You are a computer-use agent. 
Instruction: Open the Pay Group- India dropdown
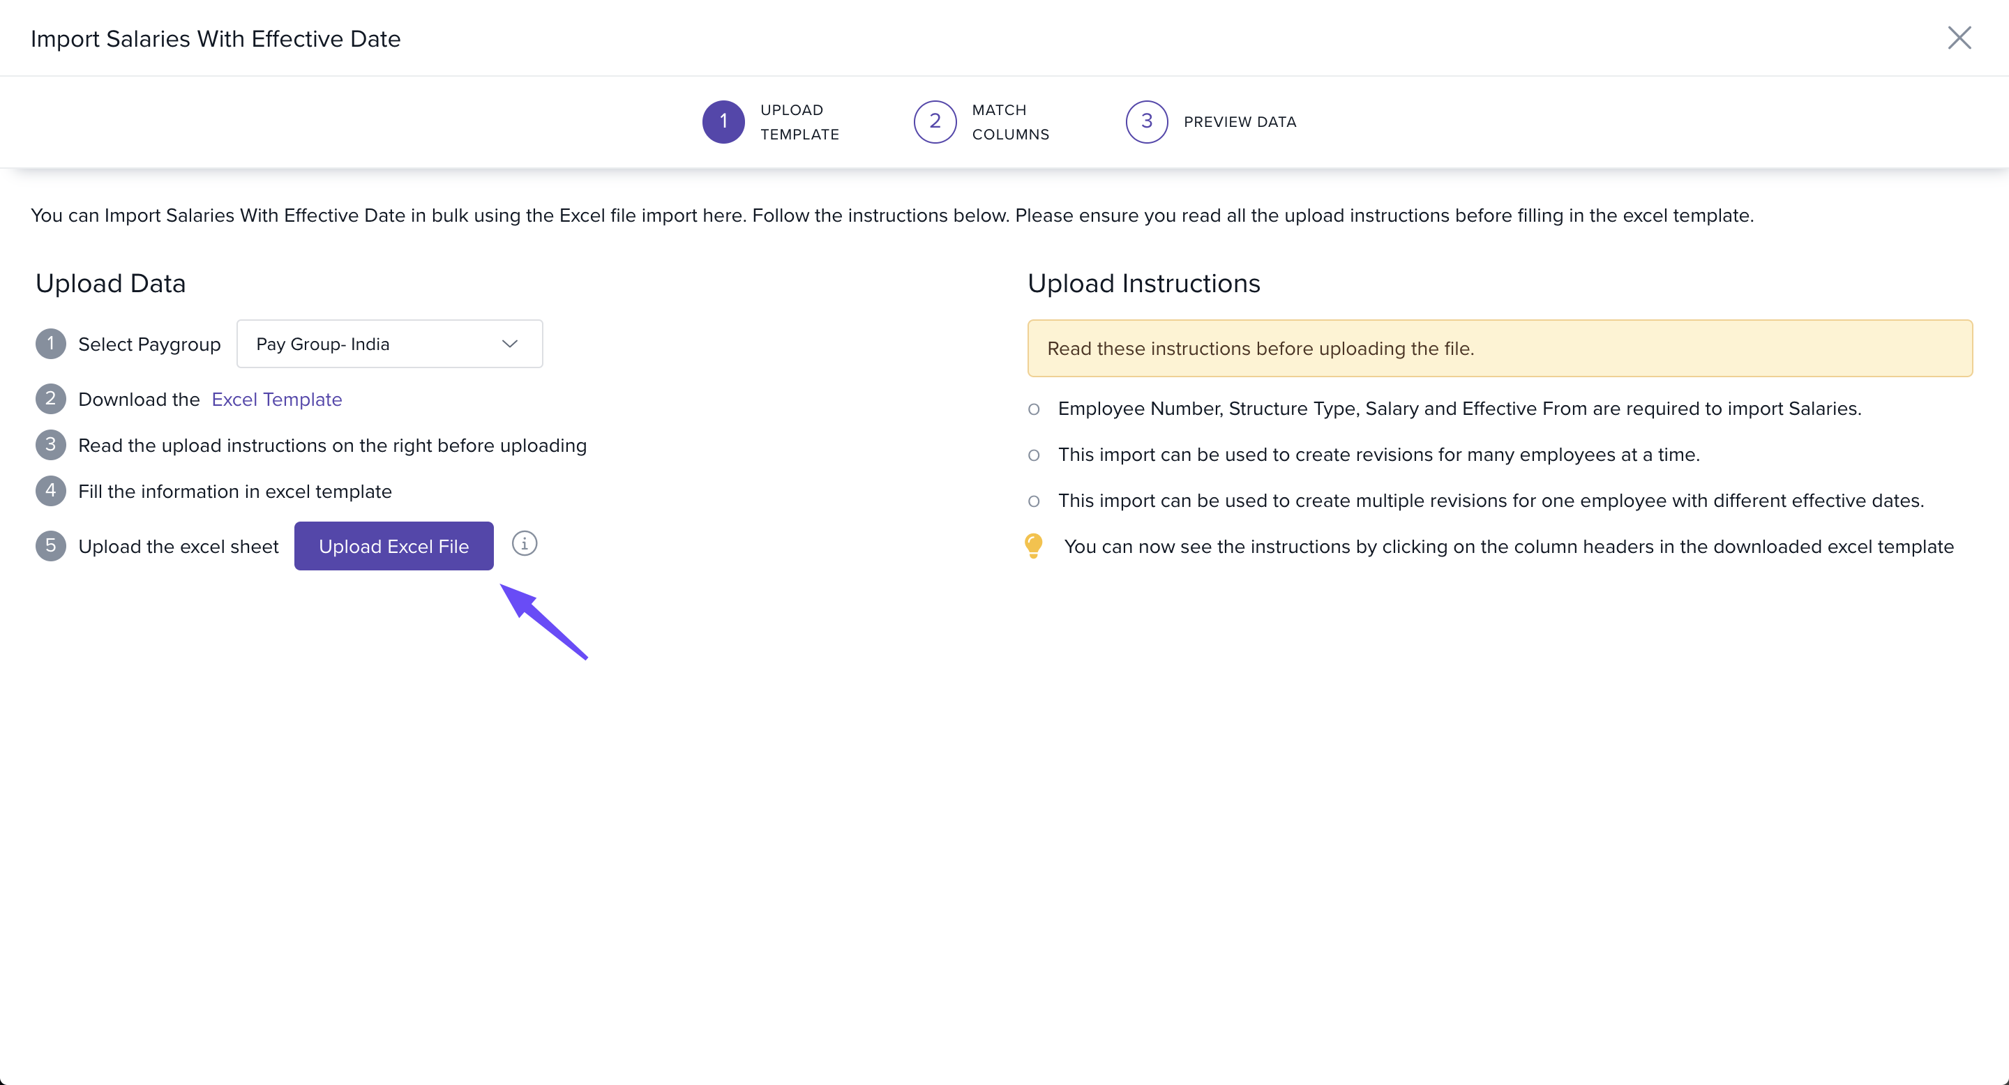389,344
